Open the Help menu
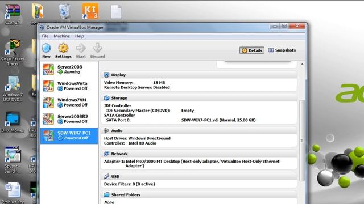364x204 pixels. point(80,36)
